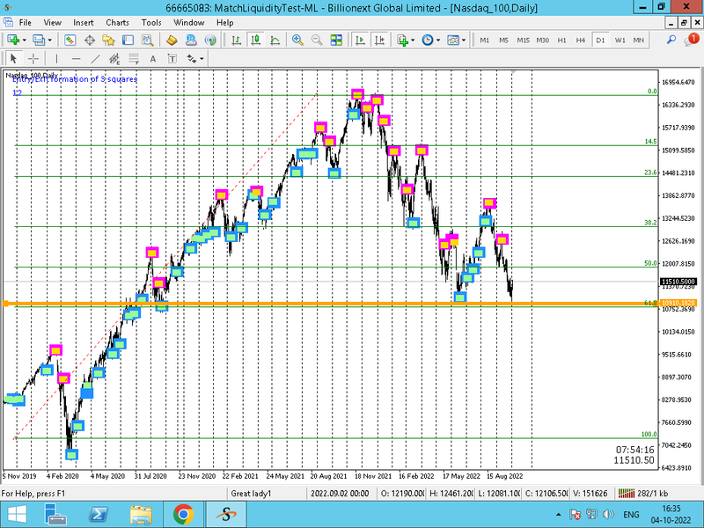Viewport: 704px width, 528px height.
Task: Select the Fibonacci retracement tool
Action: click(x=134, y=59)
